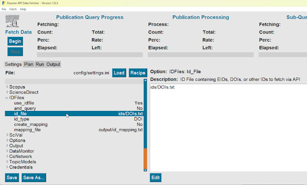
Task: Expand the DataMonitor tree node
Action: (x=7, y=151)
